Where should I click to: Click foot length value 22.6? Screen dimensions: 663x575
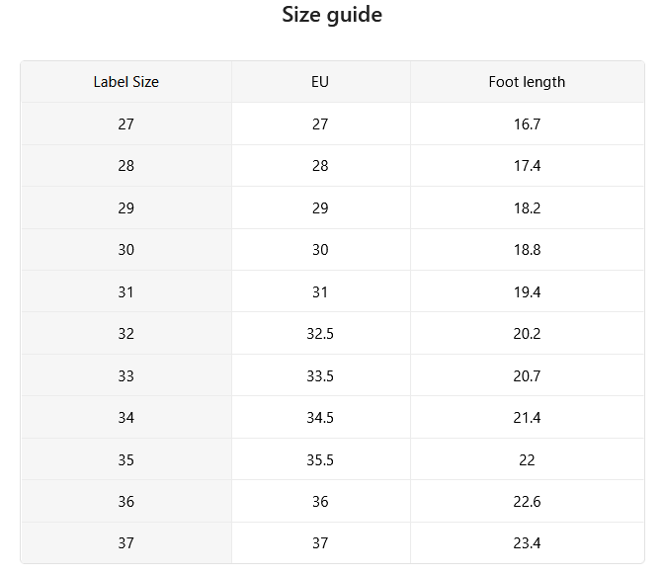click(527, 502)
